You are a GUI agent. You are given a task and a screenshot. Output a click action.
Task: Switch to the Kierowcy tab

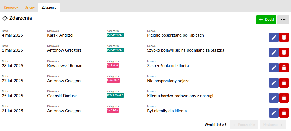(11, 8)
